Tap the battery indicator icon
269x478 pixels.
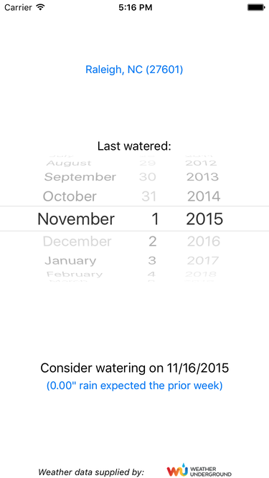[256, 7]
